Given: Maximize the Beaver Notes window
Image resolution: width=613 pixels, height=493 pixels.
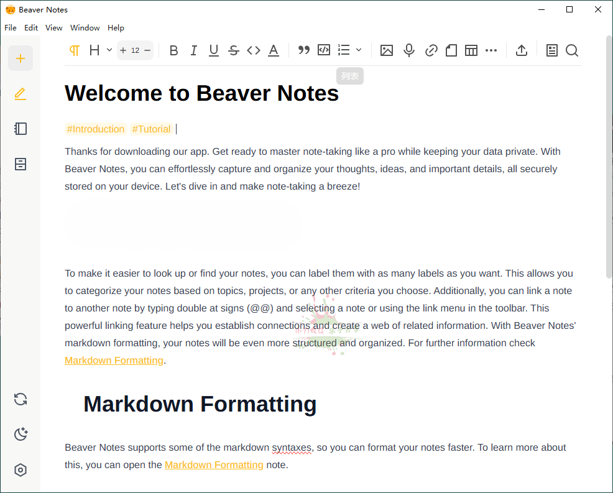Looking at the screenshot, I should tap(569, 9).
